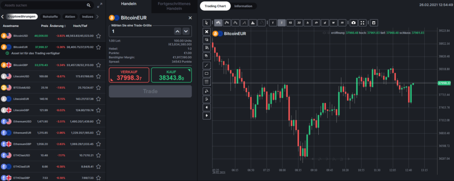The image size is (454, 181).
Task: Open the Kryptowährungen category
Action: pos(22,16)
